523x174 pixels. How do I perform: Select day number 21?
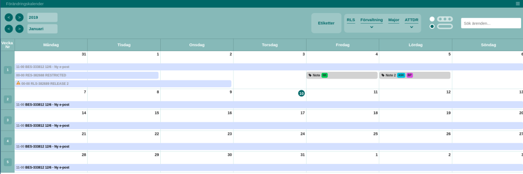[84, 134]
